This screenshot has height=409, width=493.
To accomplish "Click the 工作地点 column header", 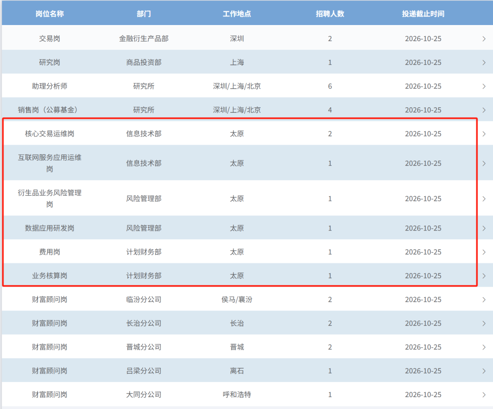I will (237, 14).
